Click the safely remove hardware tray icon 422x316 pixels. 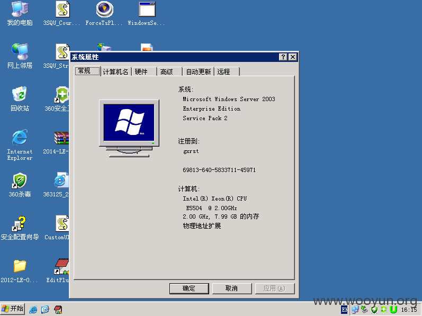tap(364, 310)
